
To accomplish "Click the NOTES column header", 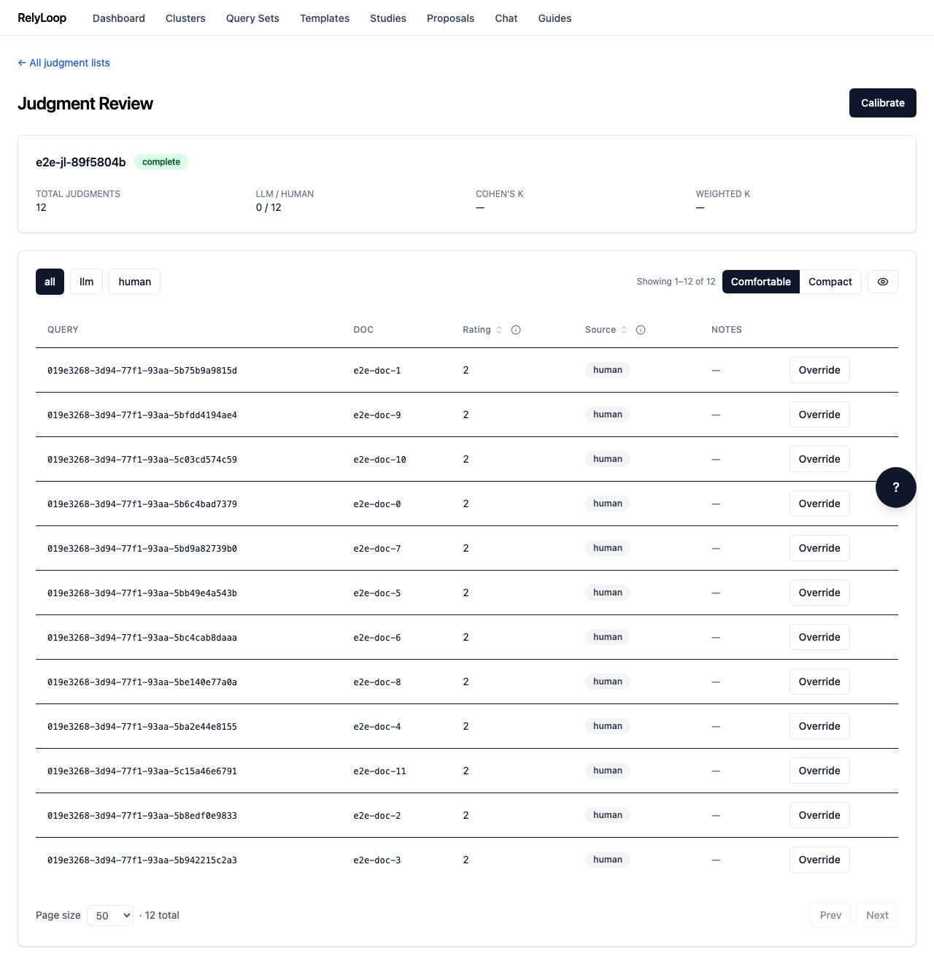I will (727, 330).
